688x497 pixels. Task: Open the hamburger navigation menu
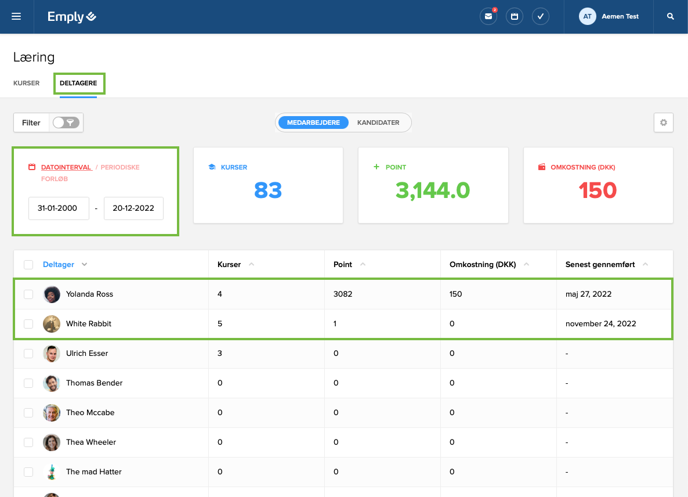tap(16, 17)
